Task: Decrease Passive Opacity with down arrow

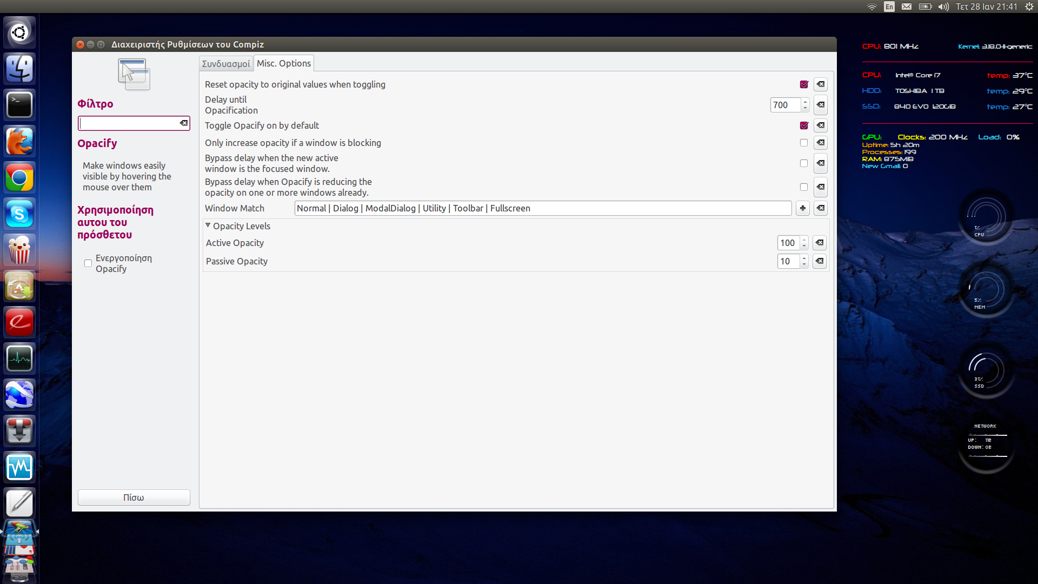Action: [x=804, y=264]
